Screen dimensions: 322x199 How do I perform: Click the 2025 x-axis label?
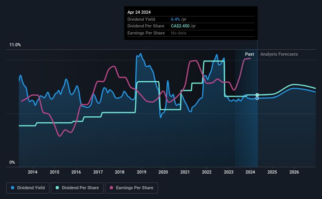(272, 172)
